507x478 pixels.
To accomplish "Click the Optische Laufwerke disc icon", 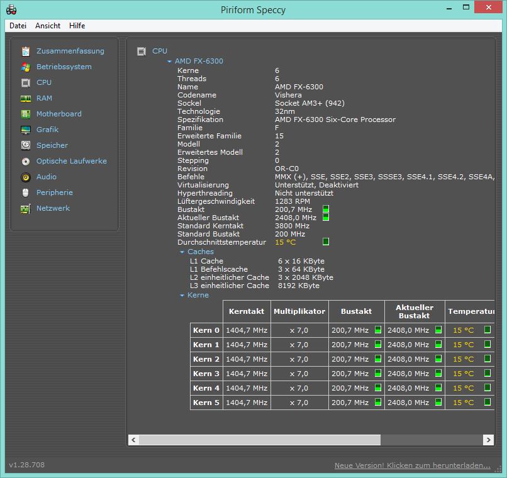I will click(26, 161).
